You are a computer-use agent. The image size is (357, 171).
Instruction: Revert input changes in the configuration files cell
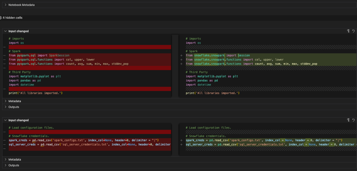pyautogui.click(x=353, y=120)
